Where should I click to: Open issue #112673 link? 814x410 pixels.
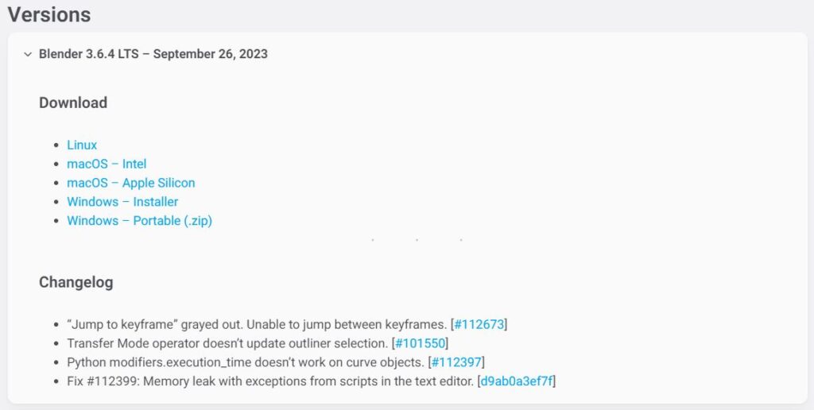479,324
